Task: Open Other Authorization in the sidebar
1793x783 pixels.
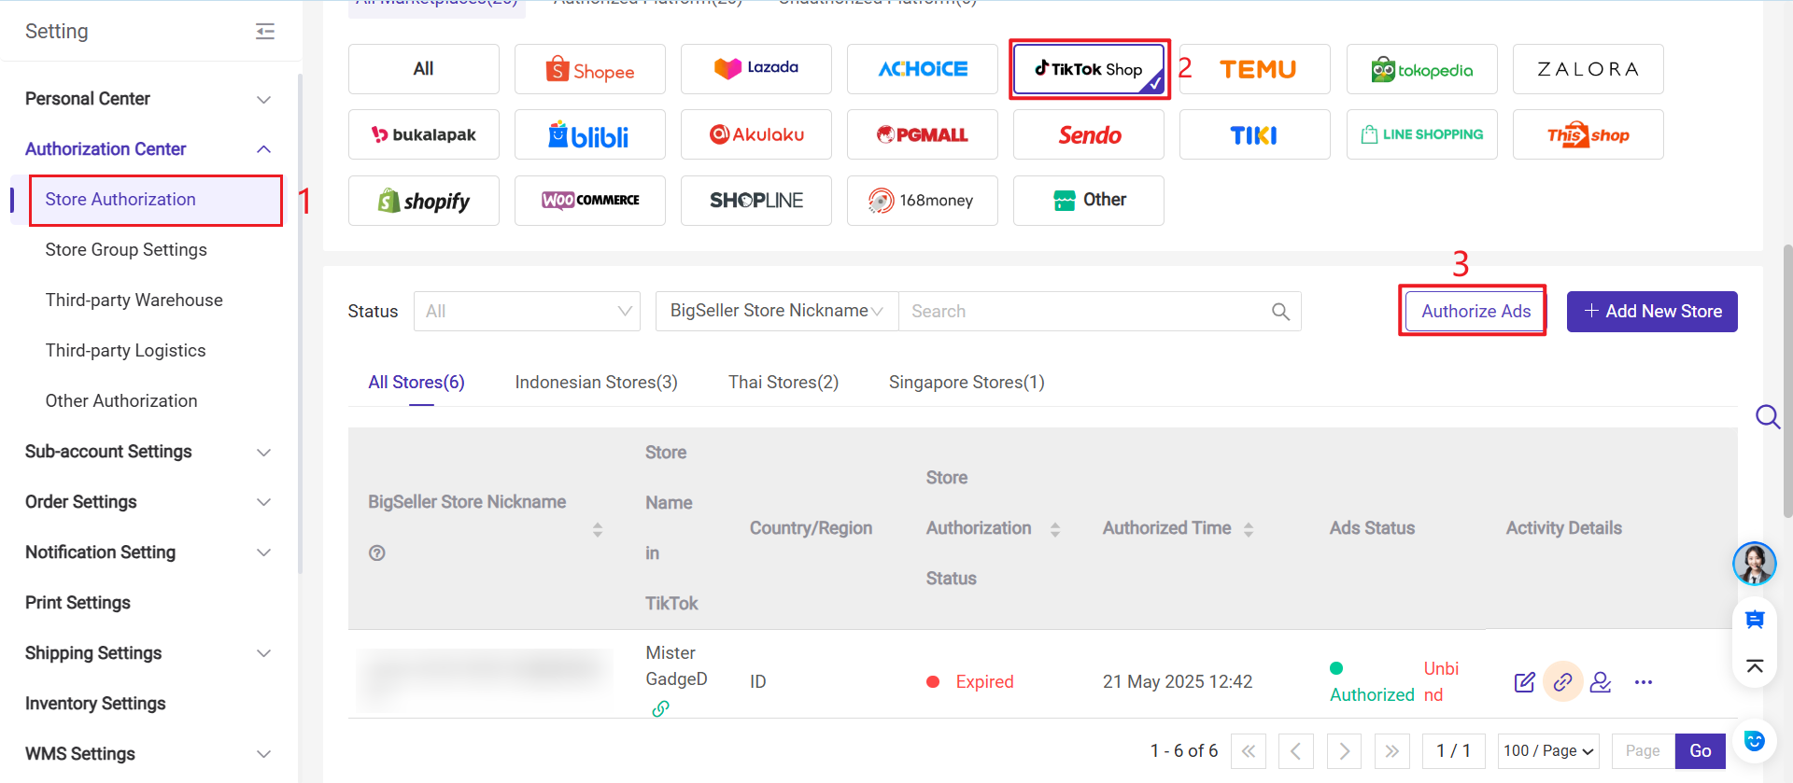Action: pos(121,401)
